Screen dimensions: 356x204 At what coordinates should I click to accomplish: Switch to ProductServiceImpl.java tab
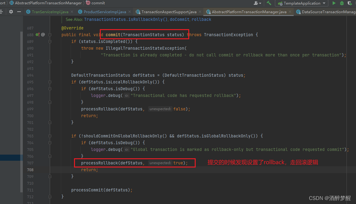[x=105, y=12]
